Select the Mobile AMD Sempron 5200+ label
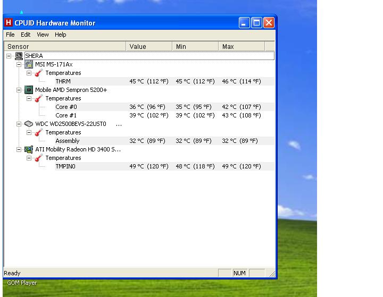 [x=71, y=90]
